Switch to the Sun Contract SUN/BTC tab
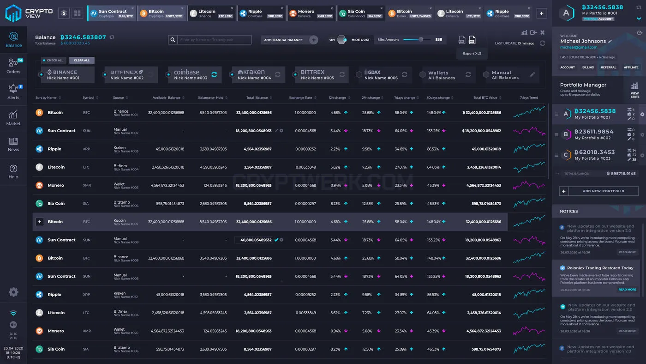The width and height of the screenshot is (646, 364). (x=111, y=13)
